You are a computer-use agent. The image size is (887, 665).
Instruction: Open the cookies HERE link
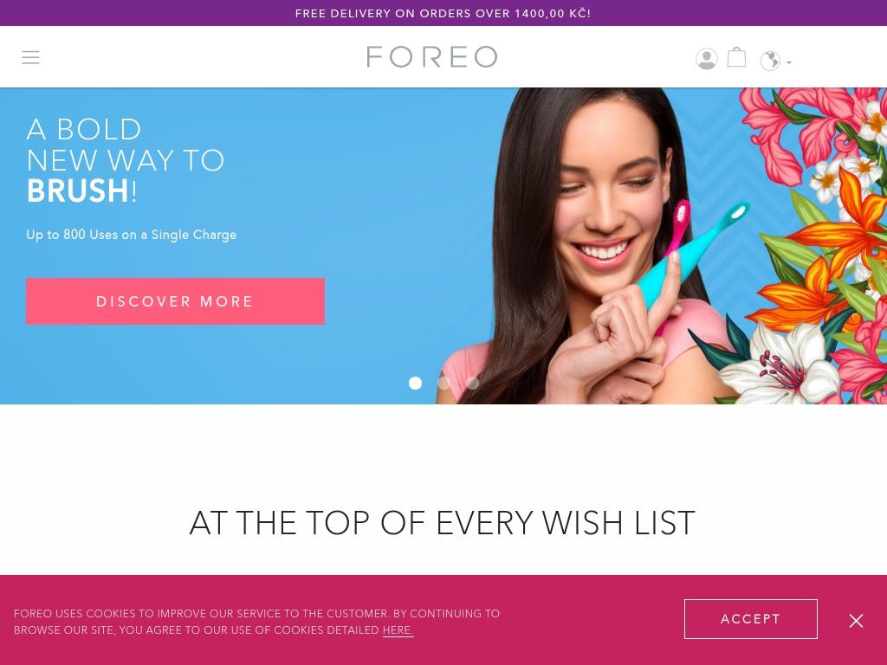(x=398, y=630)
